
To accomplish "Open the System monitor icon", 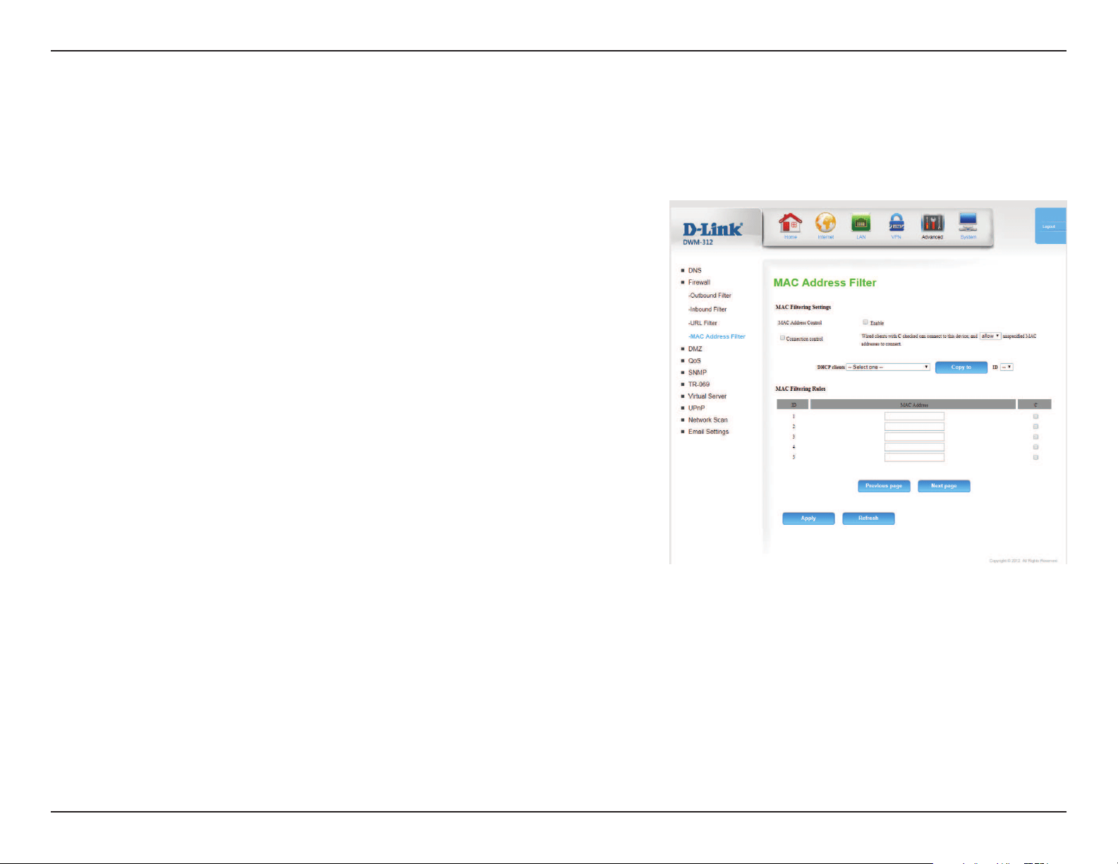I will point(968,223).
